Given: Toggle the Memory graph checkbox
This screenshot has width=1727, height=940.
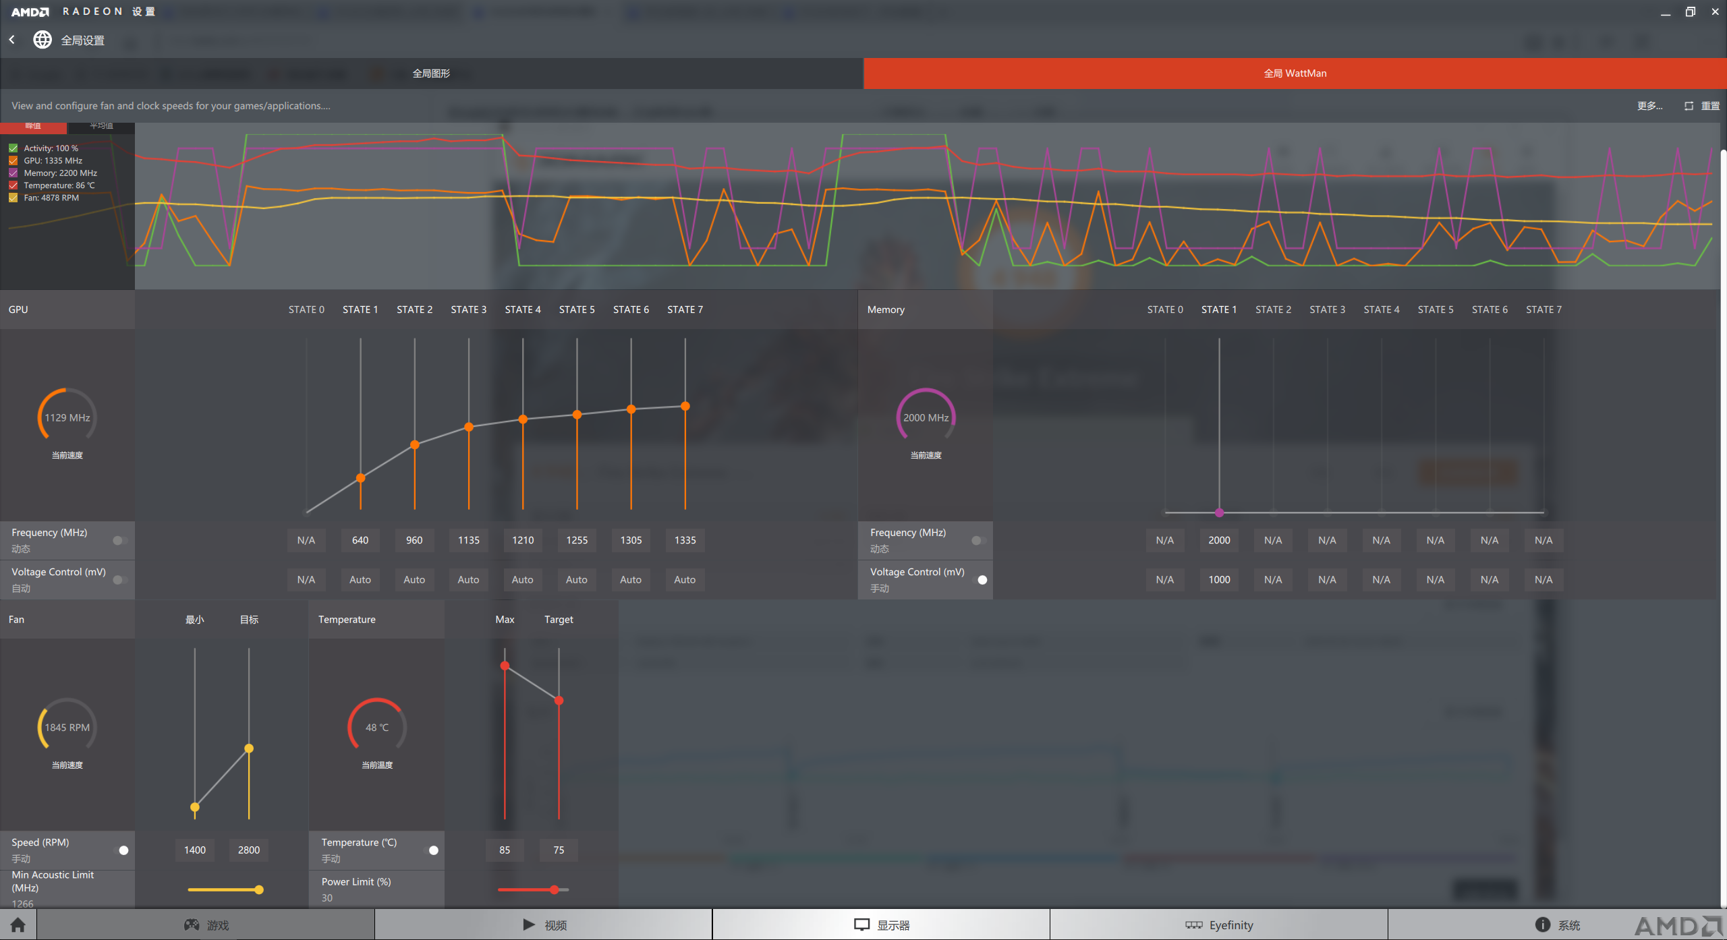Looking at the screenshot, I should point(13,173).
